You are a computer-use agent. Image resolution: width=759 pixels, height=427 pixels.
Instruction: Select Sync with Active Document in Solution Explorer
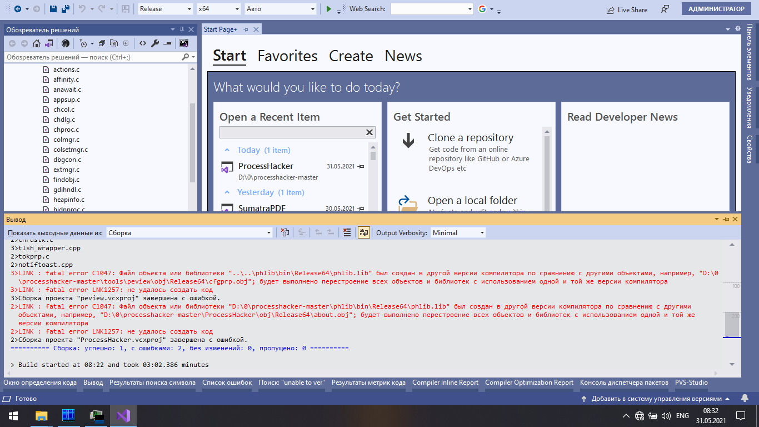(48, 43)
